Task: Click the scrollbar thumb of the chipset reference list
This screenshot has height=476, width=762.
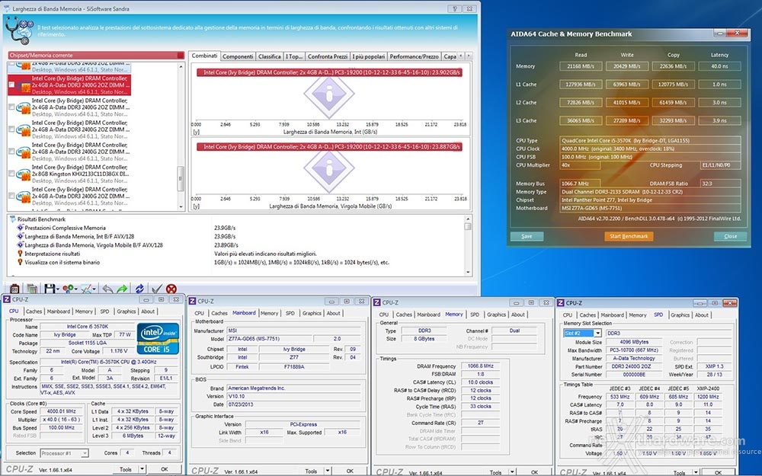Action: tap(181, 178)
